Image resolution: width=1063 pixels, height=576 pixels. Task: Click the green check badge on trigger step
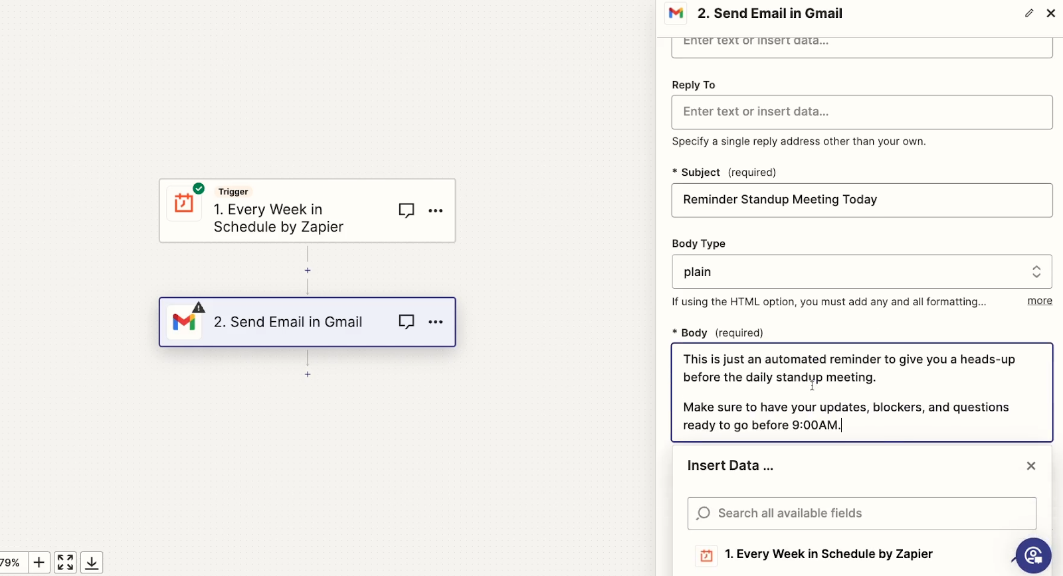pyautogui.click(x=199, y=188)
